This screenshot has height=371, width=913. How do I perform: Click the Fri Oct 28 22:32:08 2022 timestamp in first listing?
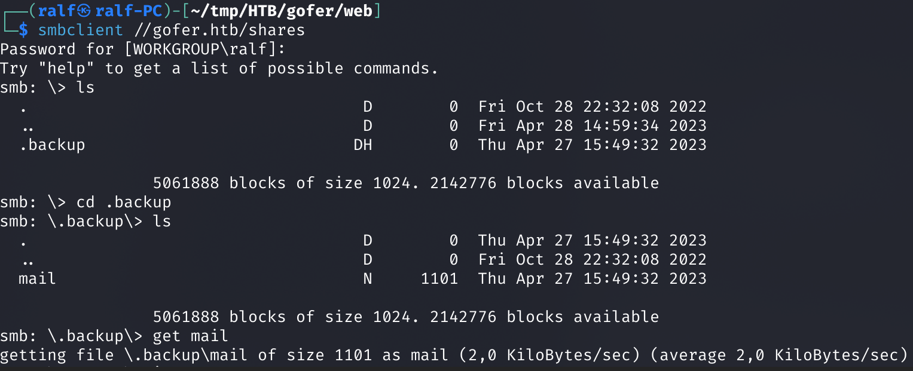tap(593, 106)
